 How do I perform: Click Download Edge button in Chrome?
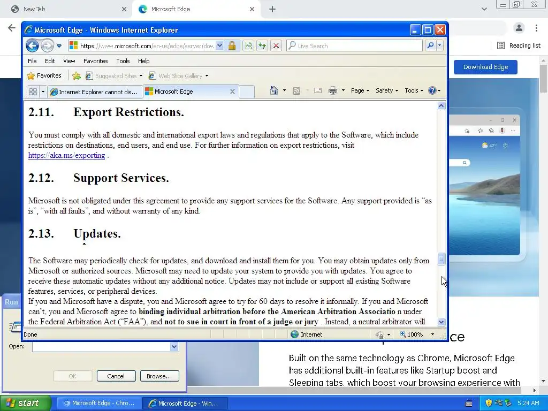[485, 67]
